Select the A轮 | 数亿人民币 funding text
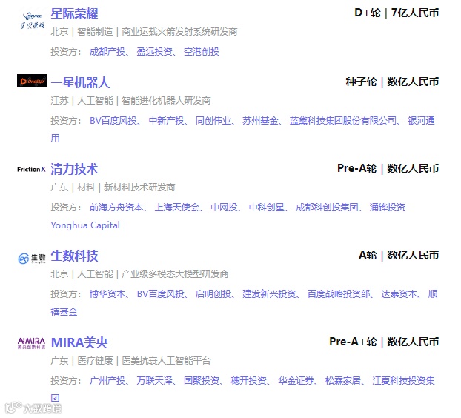The width and height of the screenshot is (461, 418). click(x=399, y=255)
